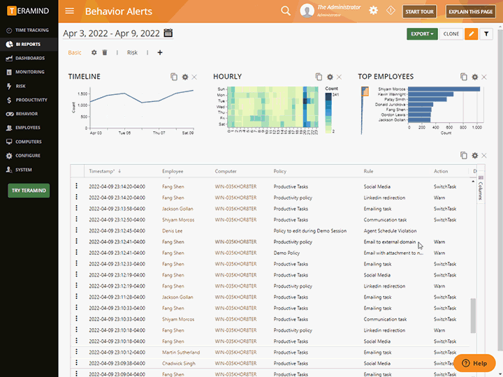This screenshot has height=377, width=503.
Task: Delete the Basic tab using trash icon
Action: [x=105, y=52]
